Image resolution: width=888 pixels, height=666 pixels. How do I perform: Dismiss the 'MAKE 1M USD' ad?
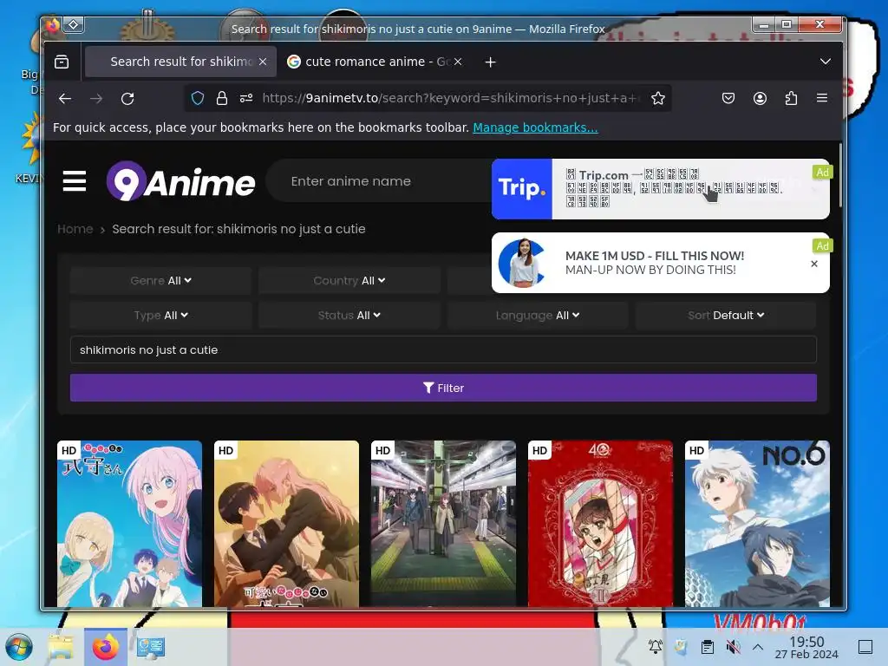pyautogui.click(x=813, y=264)
